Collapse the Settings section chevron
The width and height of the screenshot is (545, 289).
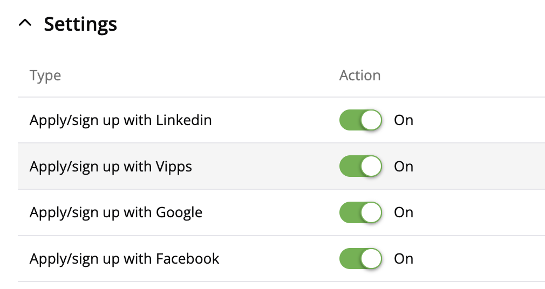(25, 24)
